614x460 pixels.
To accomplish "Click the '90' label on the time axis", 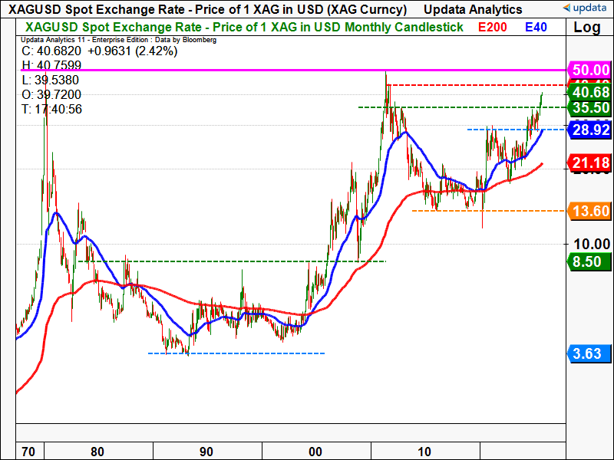I will [x=206, y=452].
